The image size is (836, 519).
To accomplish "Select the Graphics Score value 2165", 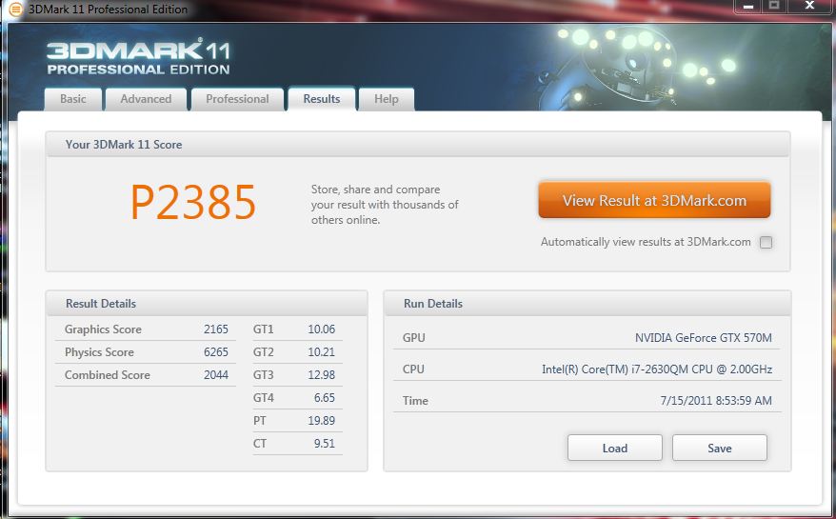I will 216,329.
